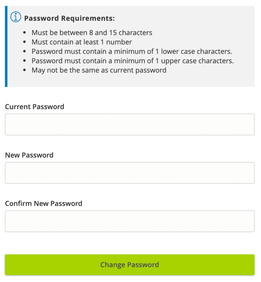Focus the New Password input field
Viewport: 261px width, 282px height.
pos(130,173)
